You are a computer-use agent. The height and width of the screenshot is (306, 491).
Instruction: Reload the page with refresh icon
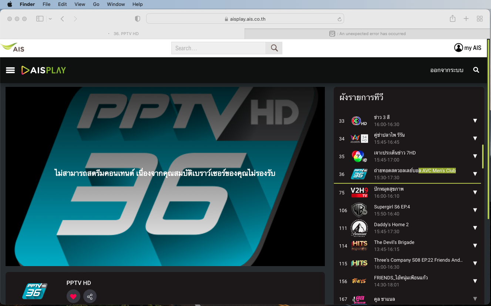[x=339, y=19]
